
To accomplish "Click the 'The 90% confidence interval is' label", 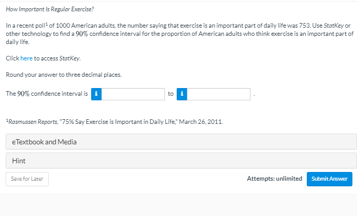I will (x=47, y=94).
